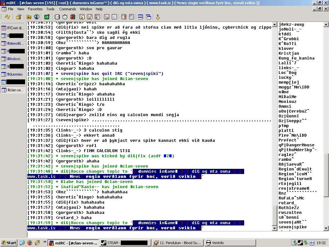The image size is (329, 247).
Task: Open mIRC Options with the hammer icon
Action: coord(19,17)
